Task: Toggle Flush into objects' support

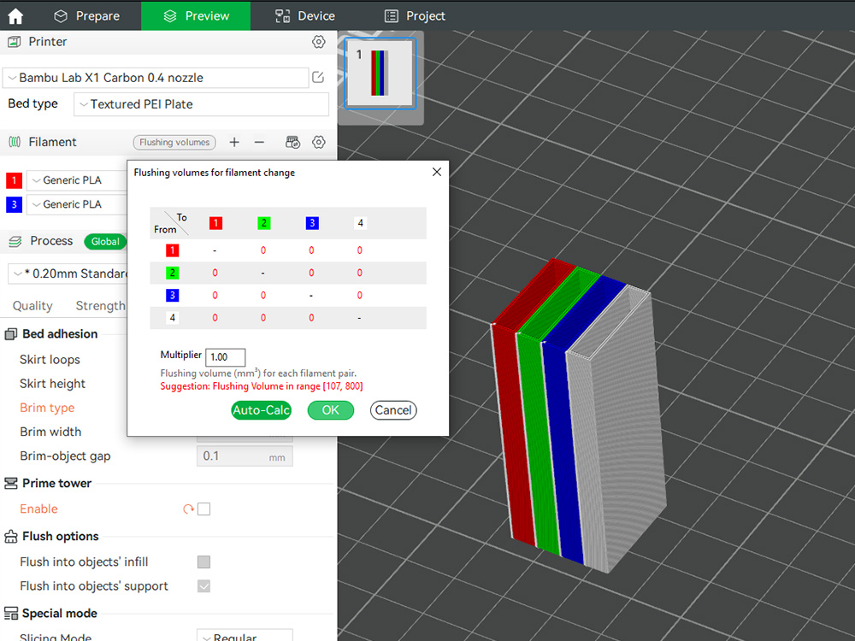Action: (203, 586)
